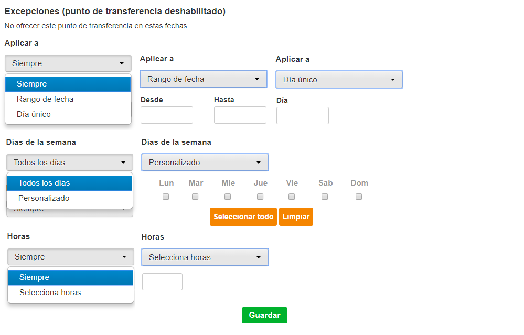Enable the Dom checkbox
This screenshot has width=524, height=335.
click(359, 197)
